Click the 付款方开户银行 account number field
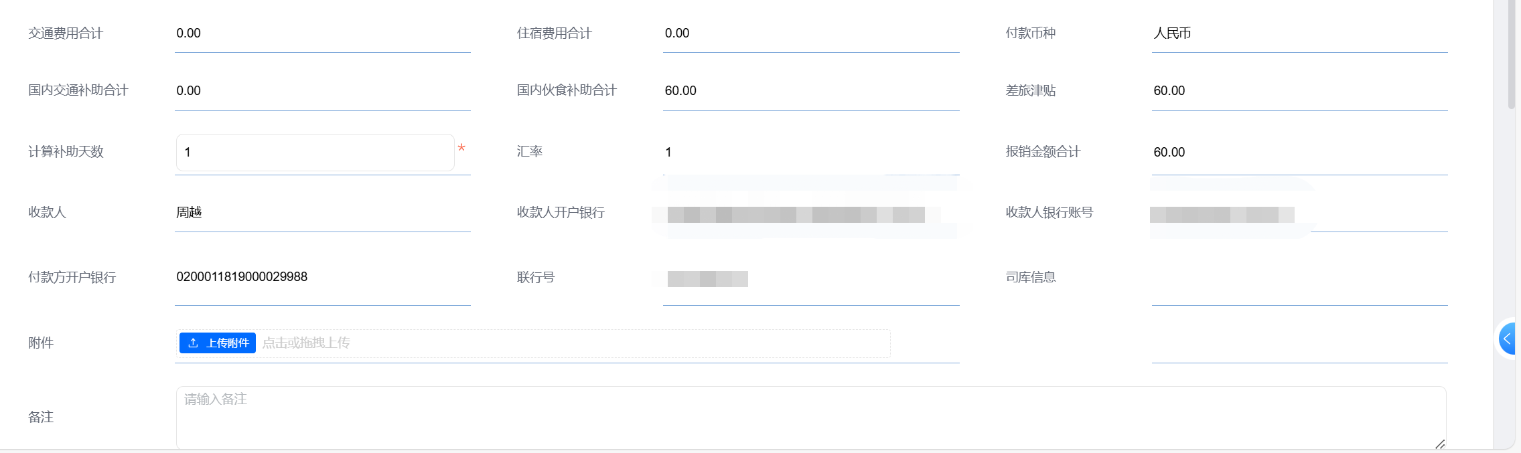The height and width of the screenshot is (453, 1521). pos(322,277)
